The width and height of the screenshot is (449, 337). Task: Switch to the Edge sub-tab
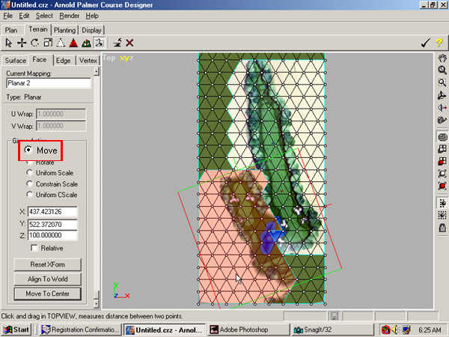(64, 61)
